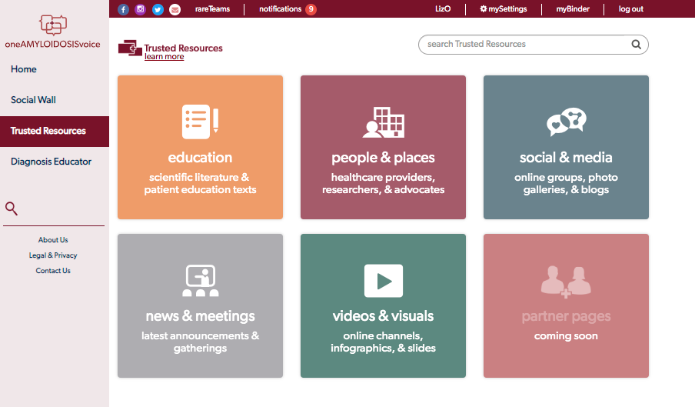
Task: Click the 'coming soon' text
Action: point(566,336)
